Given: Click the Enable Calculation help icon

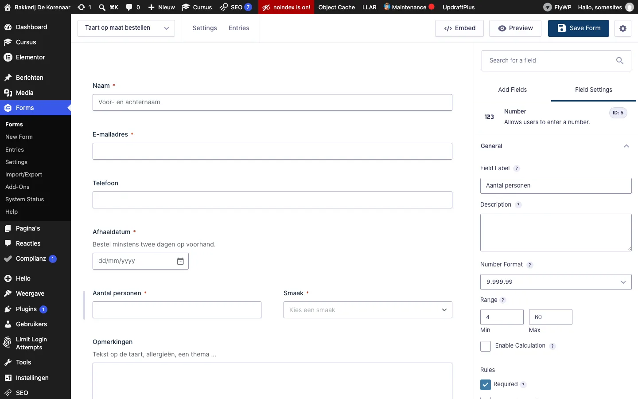Looking at the screenshot, I should point(552,346).
